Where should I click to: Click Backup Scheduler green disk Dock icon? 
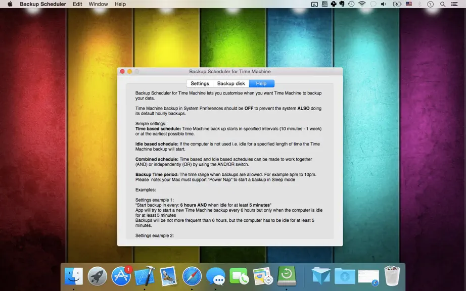point(287,276)
